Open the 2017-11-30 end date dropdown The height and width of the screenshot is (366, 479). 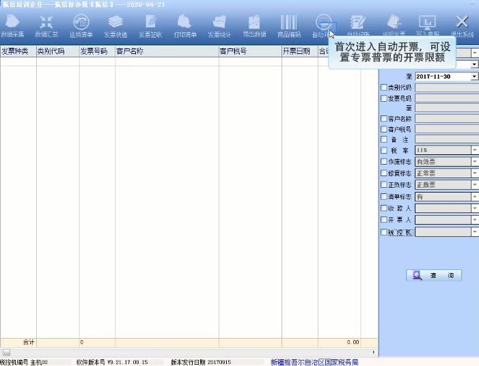point(474,76)
